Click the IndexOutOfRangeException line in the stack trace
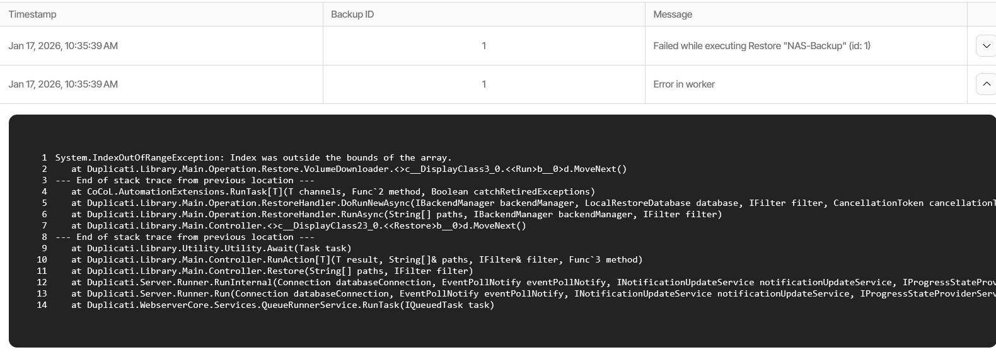This screenshot has width=996, height=357. point(253,158)
